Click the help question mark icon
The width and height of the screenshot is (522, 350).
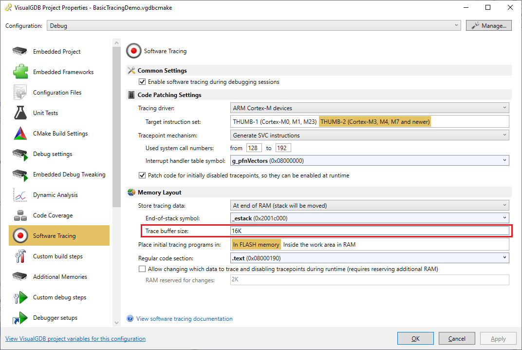tap(130, 318)
